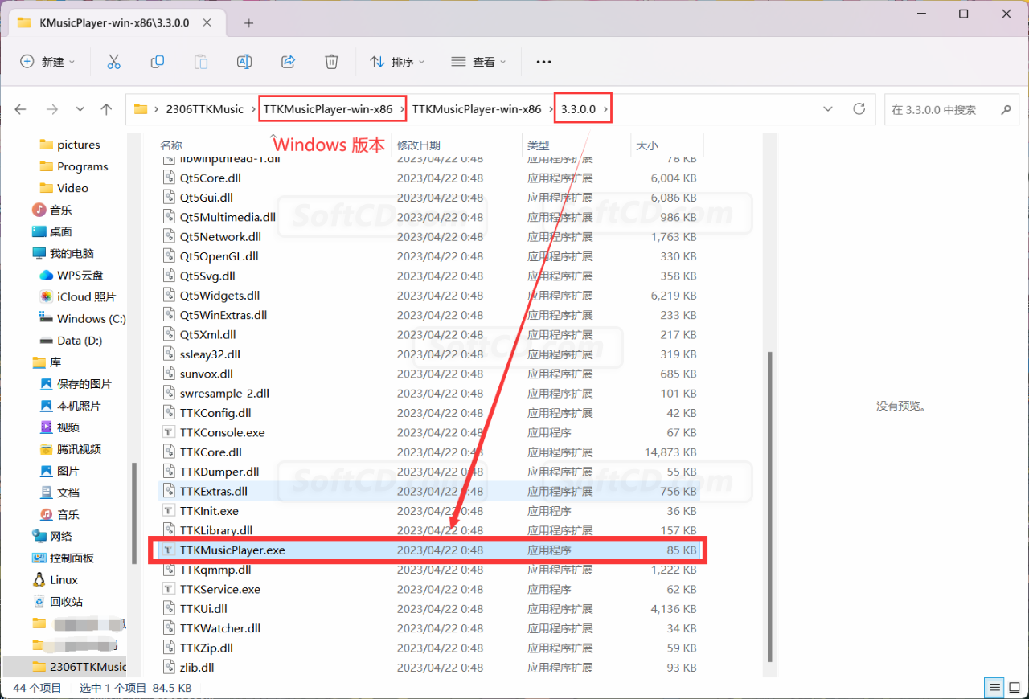Open the three-dot more options menu
The image size is (1029, 699).
point(543,62)
